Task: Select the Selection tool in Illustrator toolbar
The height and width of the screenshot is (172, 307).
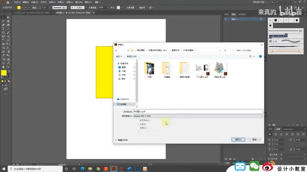Action: (x=3, y=17)
